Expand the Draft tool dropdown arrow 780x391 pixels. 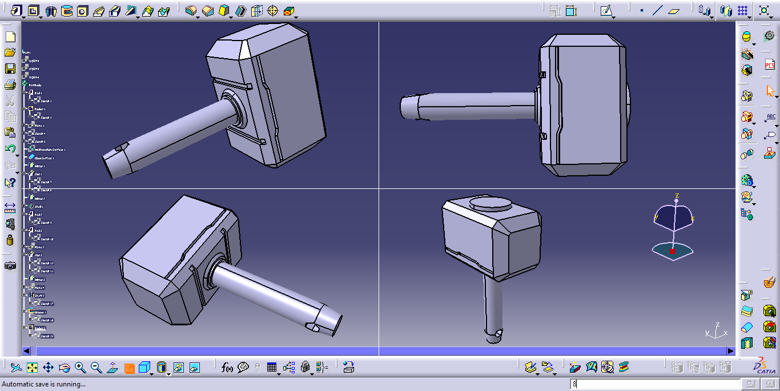tap(231, 17)
